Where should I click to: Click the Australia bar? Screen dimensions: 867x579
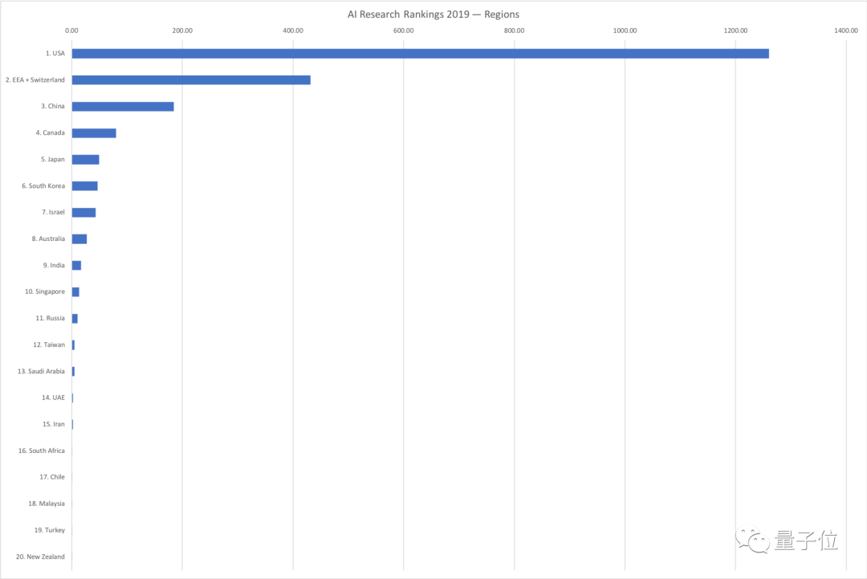click(79, 239)
